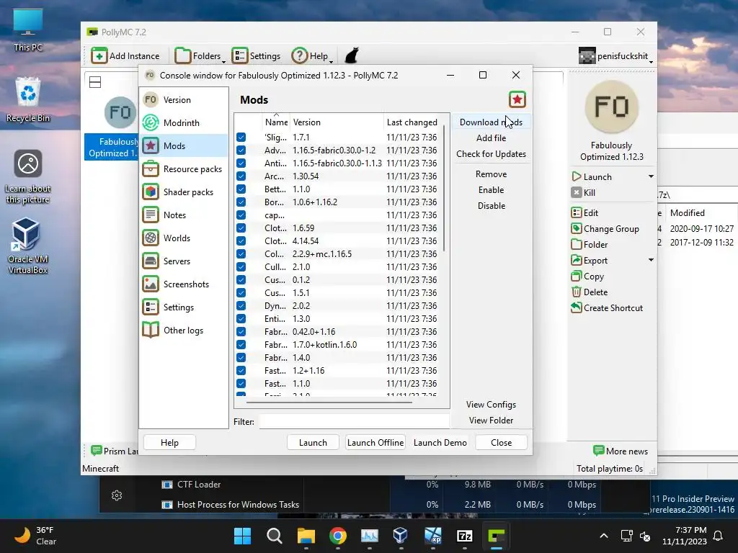The height and width of the screenshot is (553, 738).
Task: Toggle the Adv... 1.16.5-fabric0.30.0-1.2 mod checkbox
Action: pos(241,150)
